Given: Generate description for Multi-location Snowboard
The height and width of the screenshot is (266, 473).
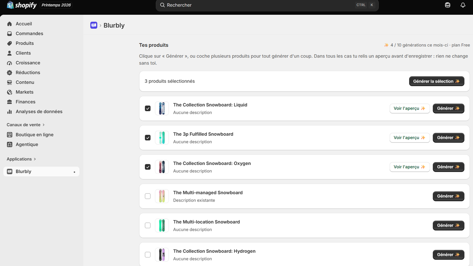Looking at the screenshot, I should click(448, 226).
